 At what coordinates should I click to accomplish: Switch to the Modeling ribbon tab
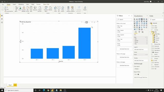click(21, 4)
